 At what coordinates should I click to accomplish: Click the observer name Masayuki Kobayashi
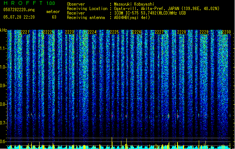coord(134,4)
